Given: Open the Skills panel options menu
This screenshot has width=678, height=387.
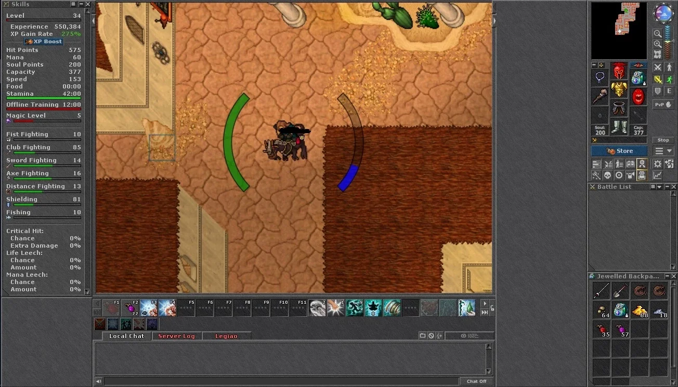Looking at the screenshot, I should 73,4.
